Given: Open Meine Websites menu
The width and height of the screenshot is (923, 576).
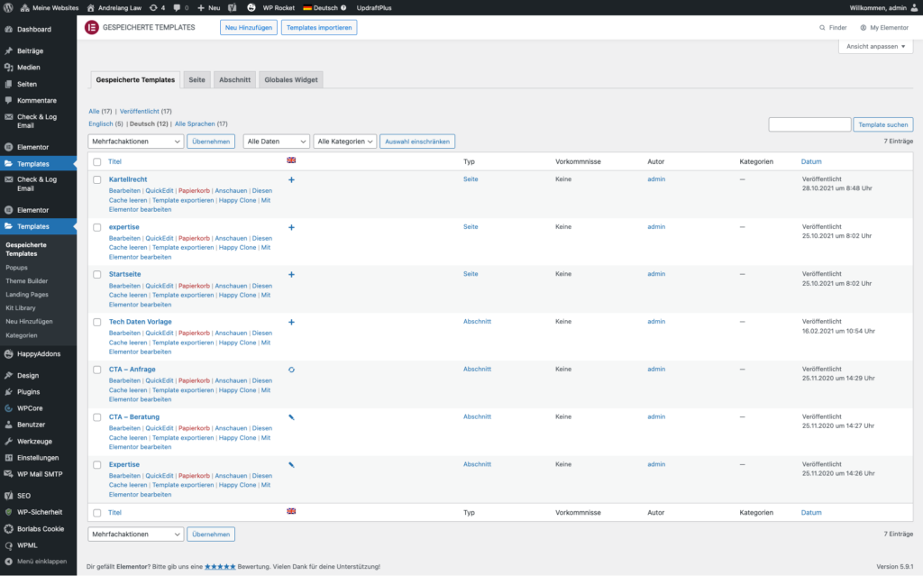Looking at the screenshot, I should point(50,7).
